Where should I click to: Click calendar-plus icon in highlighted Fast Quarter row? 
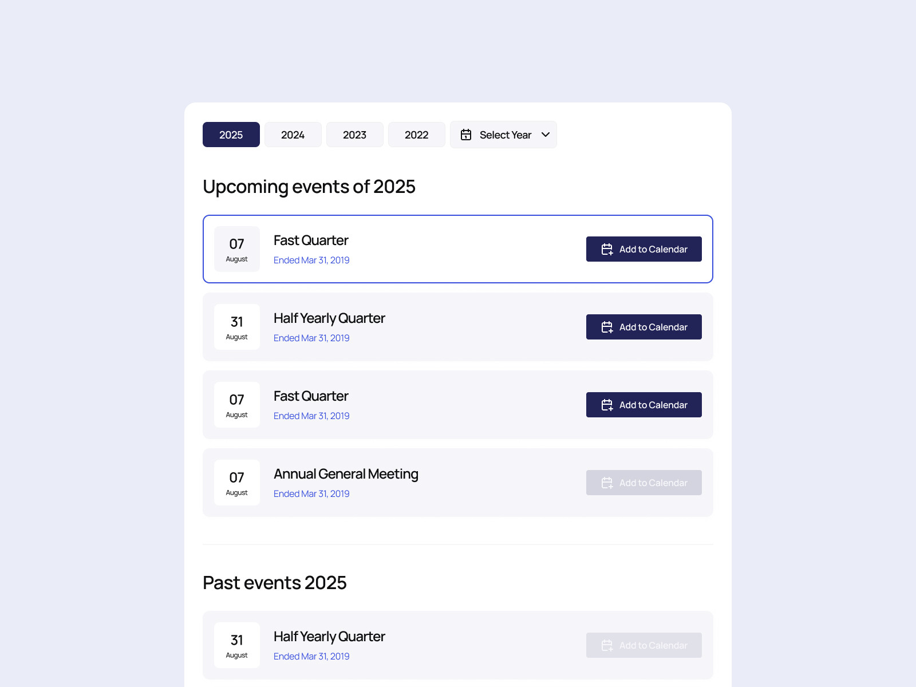point(607,250)
